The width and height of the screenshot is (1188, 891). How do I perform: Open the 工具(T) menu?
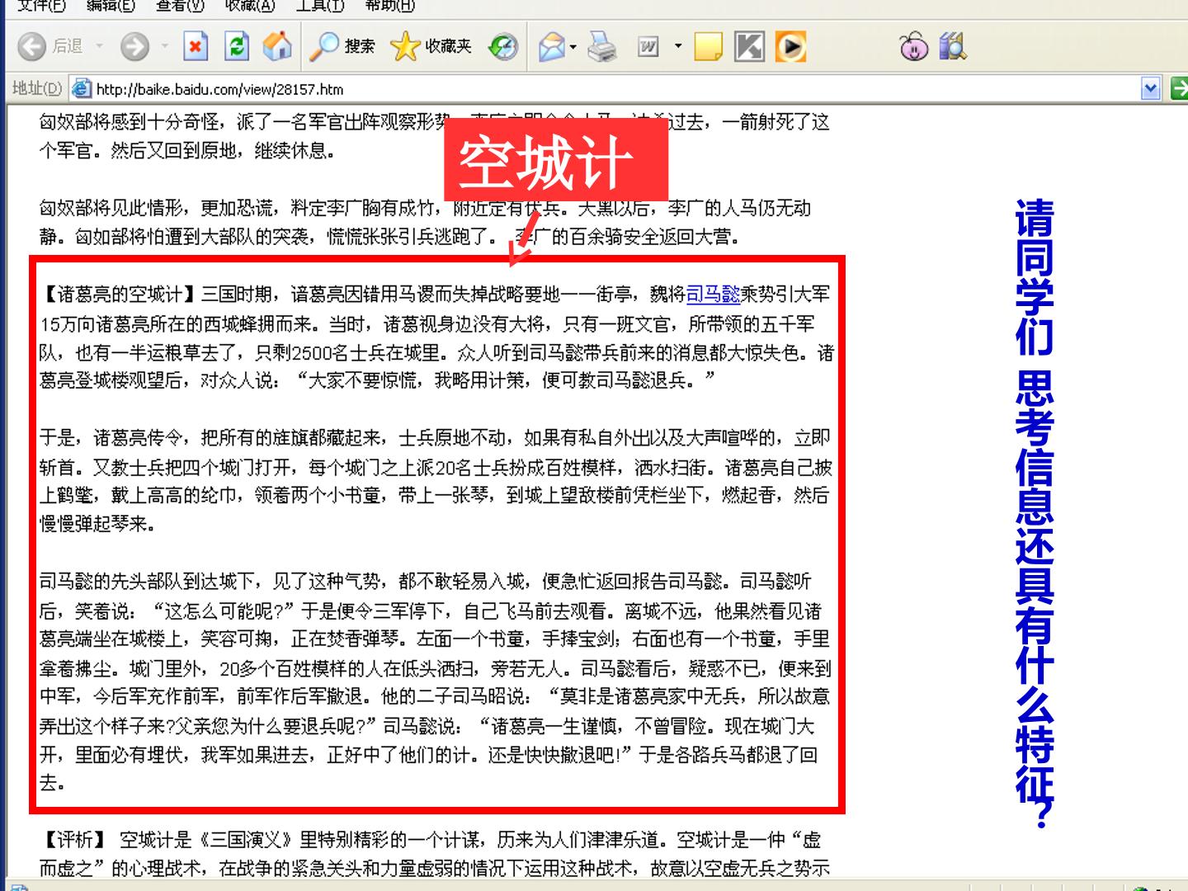tap(320, 6)
